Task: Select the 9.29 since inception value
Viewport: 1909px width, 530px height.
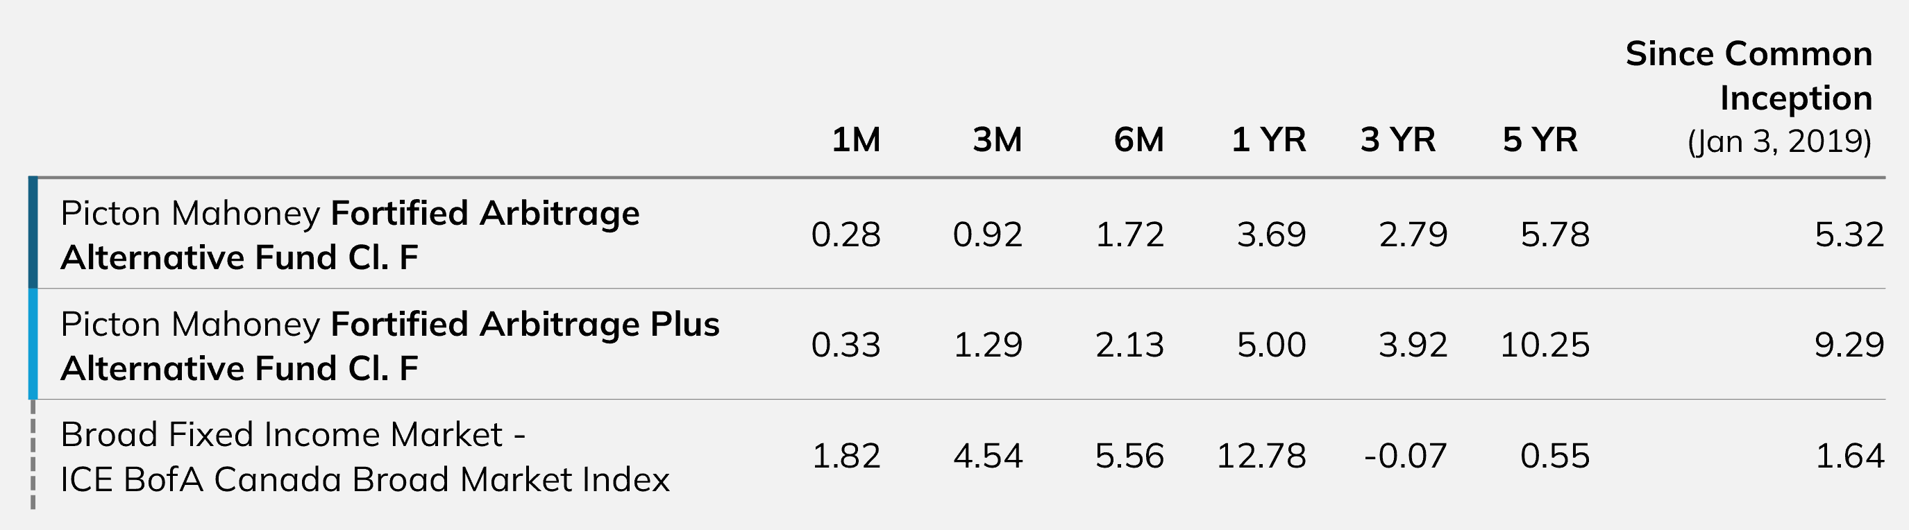Action: point(1849,345)
